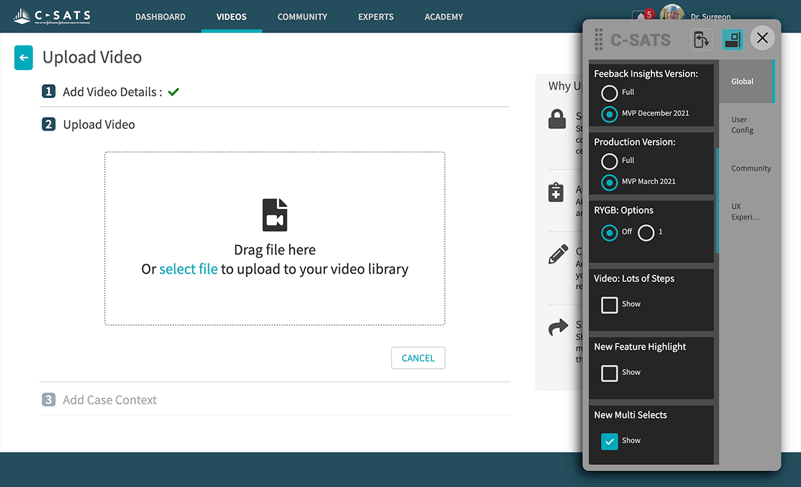Click the back arrow beside Upload Video
The height and width of the screenshot is (487, 801).
[23, 58]
